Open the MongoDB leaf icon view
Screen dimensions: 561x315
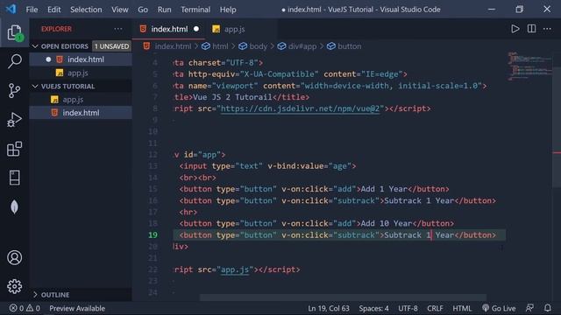(x=14, y=206)
